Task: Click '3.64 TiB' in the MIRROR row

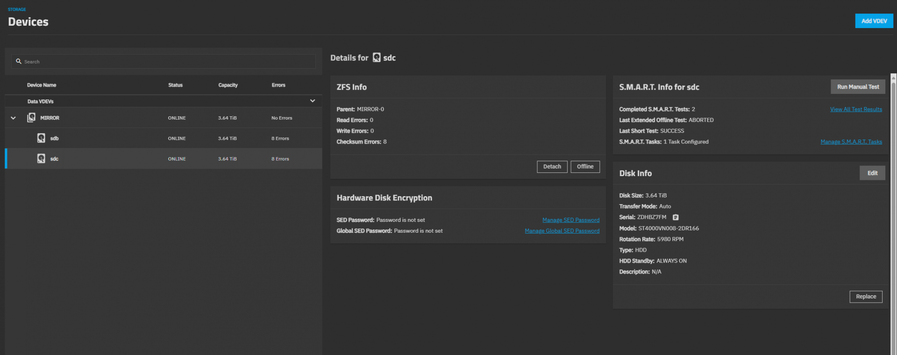Action: click(227, 118)
